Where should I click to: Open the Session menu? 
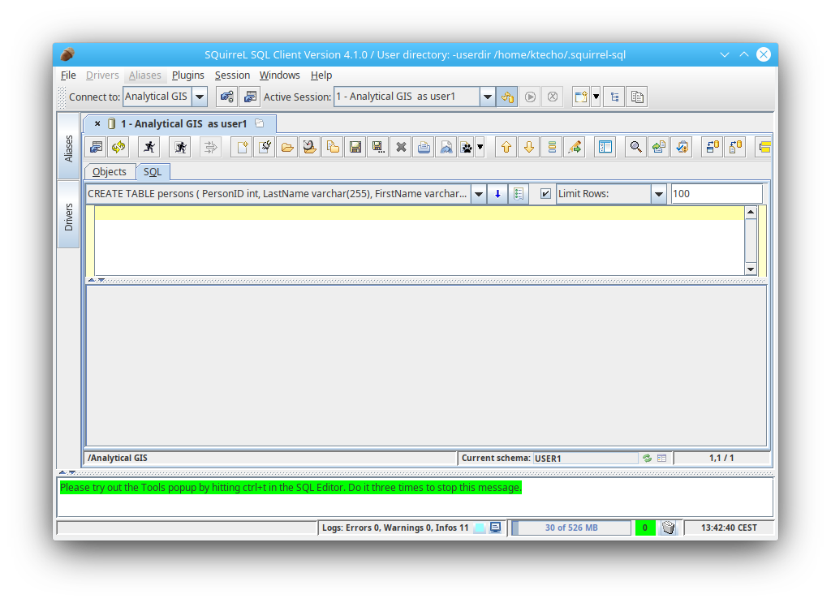coord(232,75)
